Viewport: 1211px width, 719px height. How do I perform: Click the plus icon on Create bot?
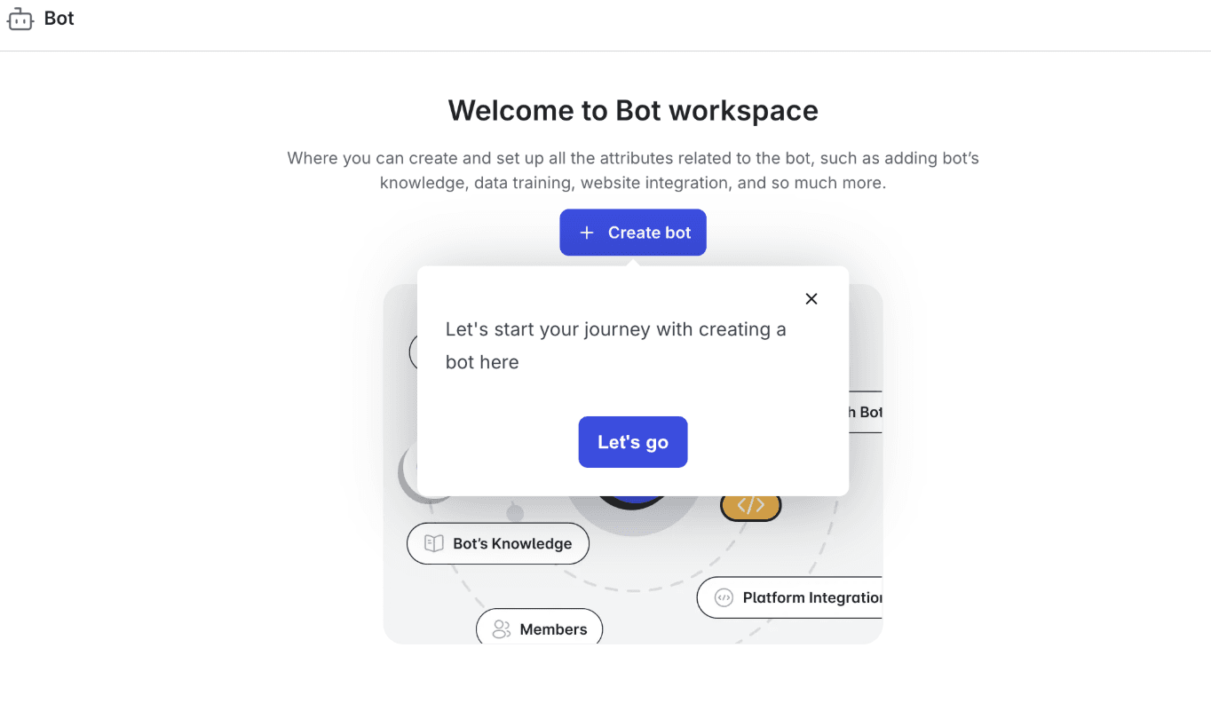click(x=586, y=233)
